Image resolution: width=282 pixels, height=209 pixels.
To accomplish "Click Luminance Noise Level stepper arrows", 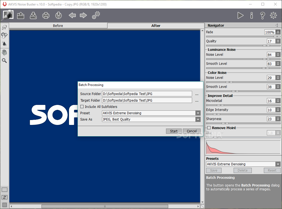I will [x=278, y=55].
